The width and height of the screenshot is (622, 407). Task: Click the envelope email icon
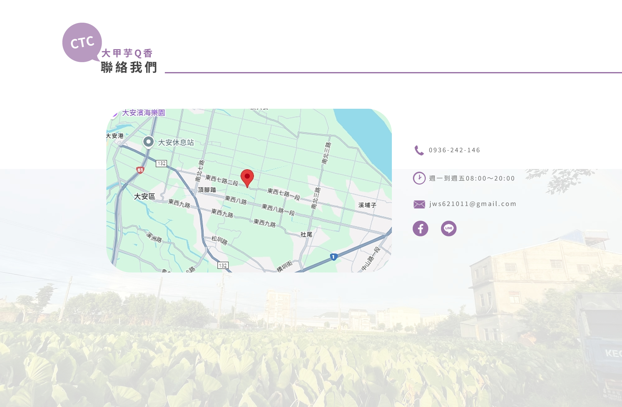click(419, 204)
